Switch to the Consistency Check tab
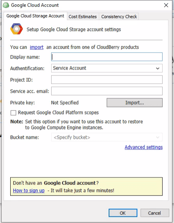 (119, 17)
